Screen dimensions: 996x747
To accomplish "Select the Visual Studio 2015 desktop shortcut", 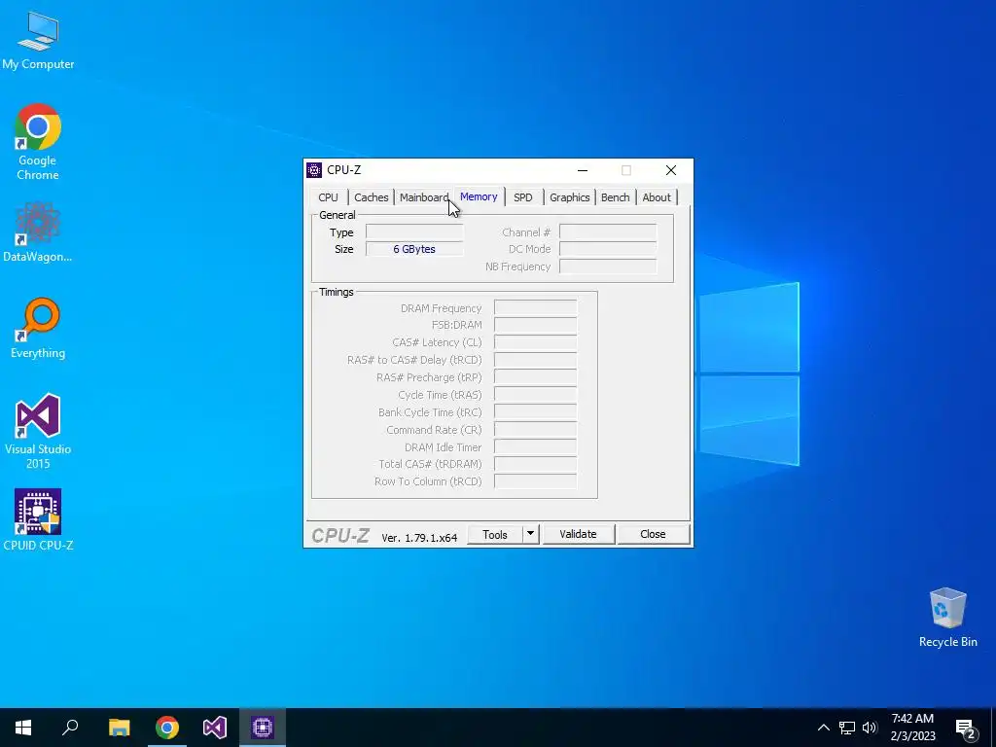I will (x=38, y=432).
